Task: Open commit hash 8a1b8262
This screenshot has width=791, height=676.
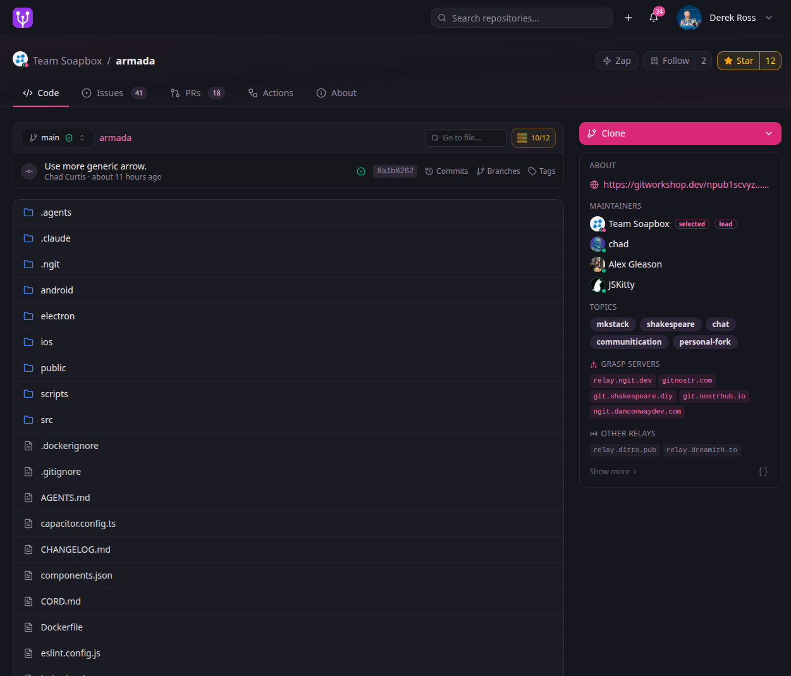Action: [395, 171]
